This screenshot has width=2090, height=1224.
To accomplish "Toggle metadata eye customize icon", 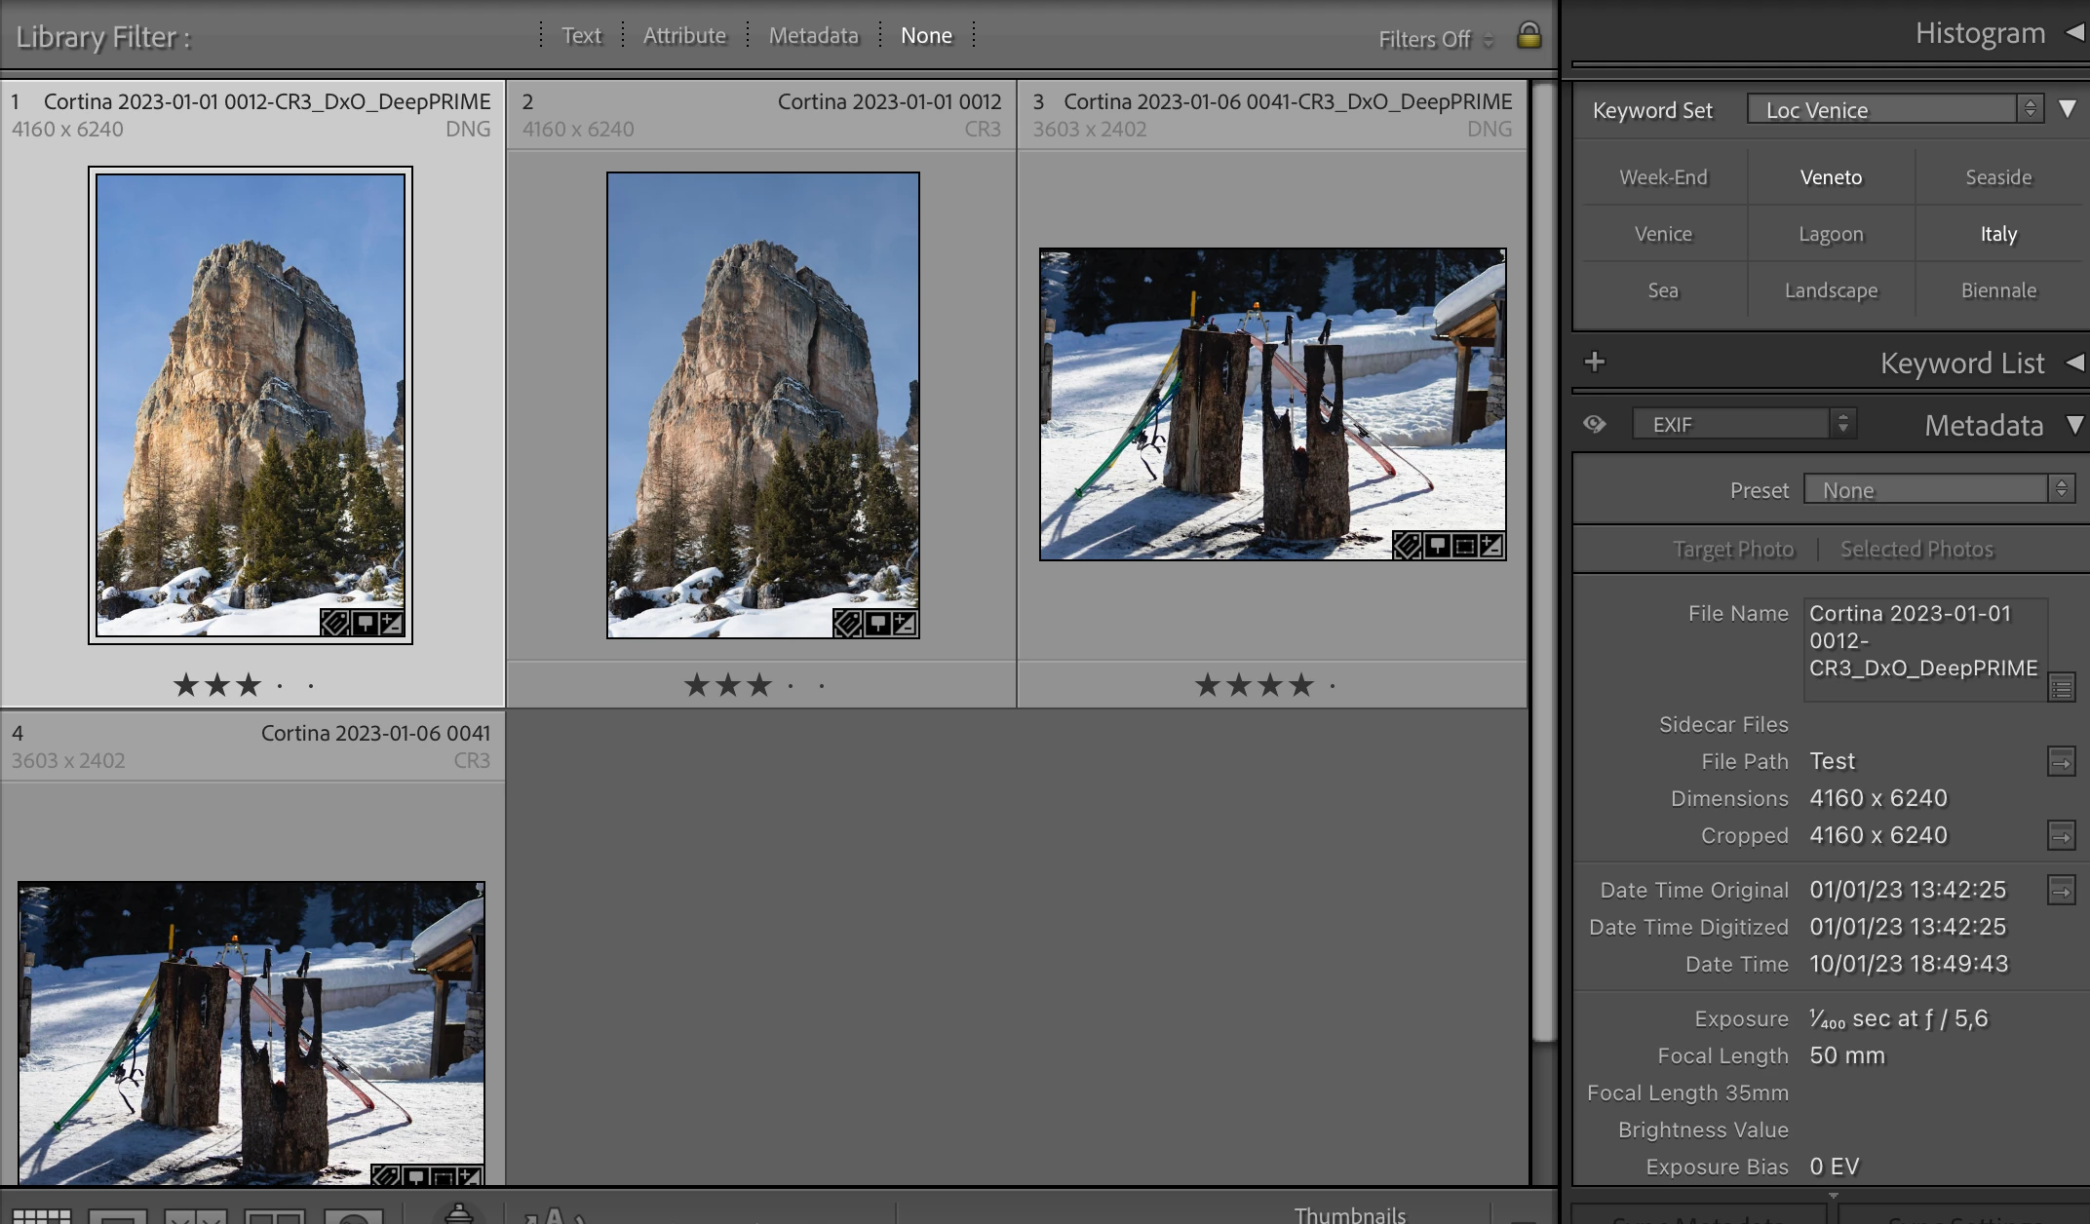I will coord(1595,424).
